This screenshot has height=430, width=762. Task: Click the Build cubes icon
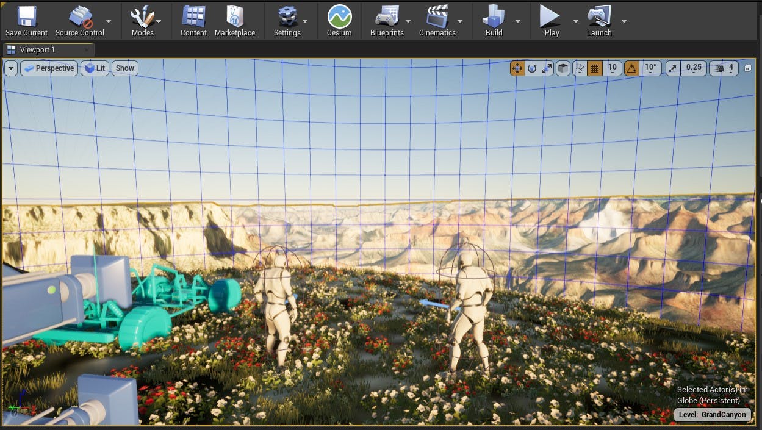click(494, 16)
